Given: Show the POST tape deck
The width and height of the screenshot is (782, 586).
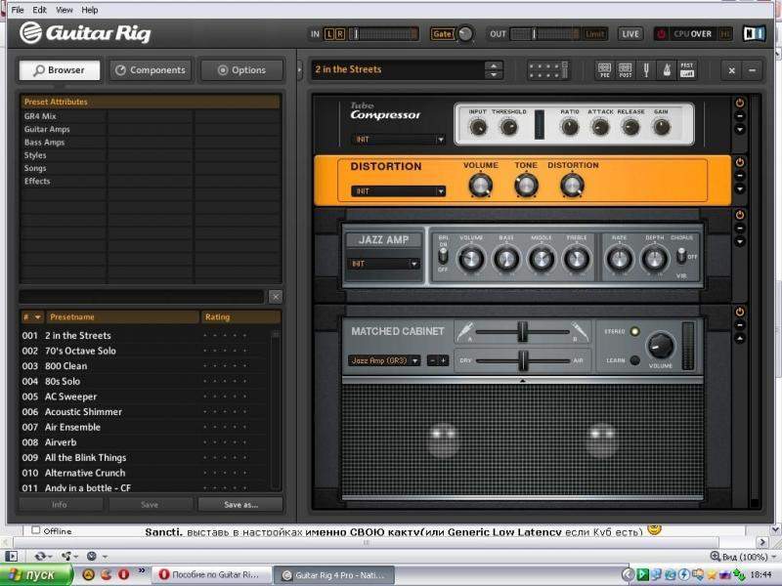Looking at the screenshot, I should [626, 70].
